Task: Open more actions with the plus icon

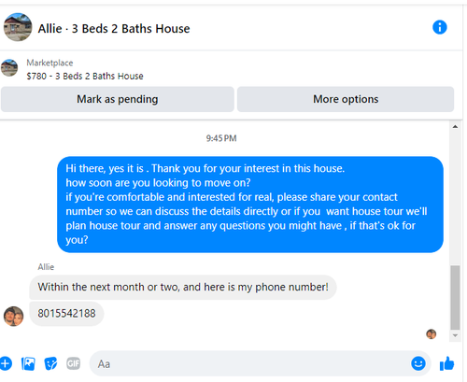Action: coord(6,363)
